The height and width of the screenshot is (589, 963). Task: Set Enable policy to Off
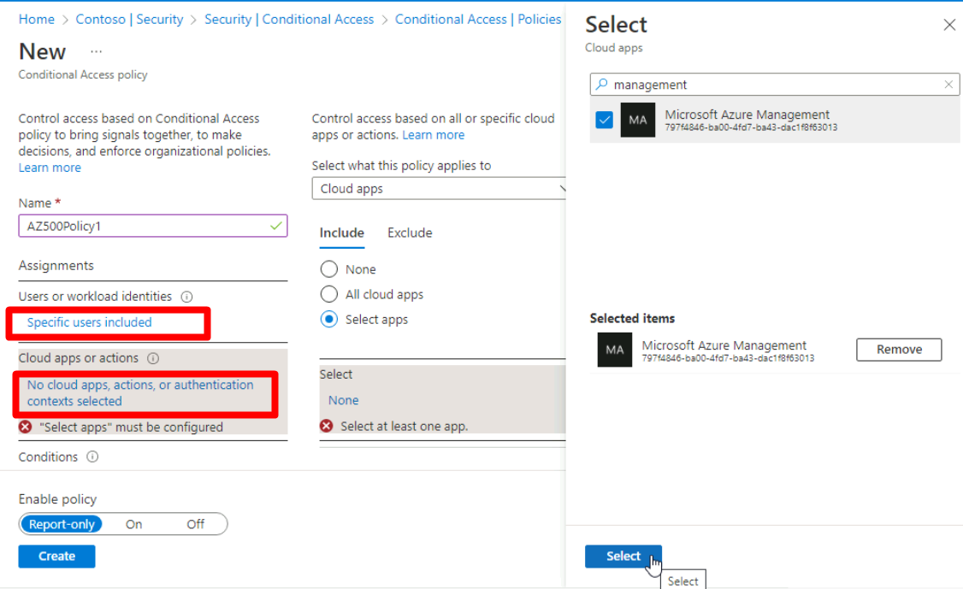click(x=195, y=524)
